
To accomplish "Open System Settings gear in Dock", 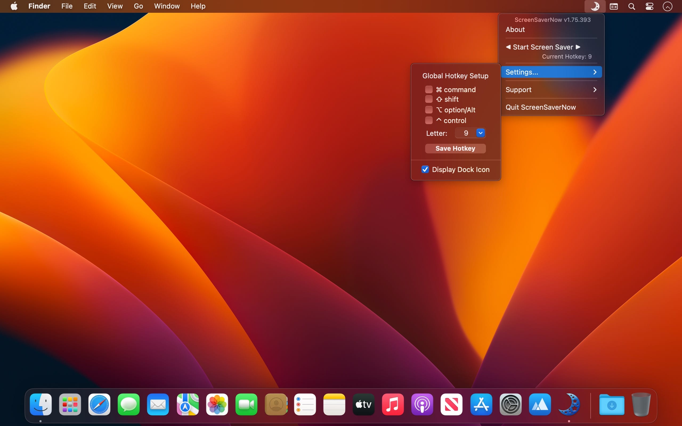I will pos(510,405).
